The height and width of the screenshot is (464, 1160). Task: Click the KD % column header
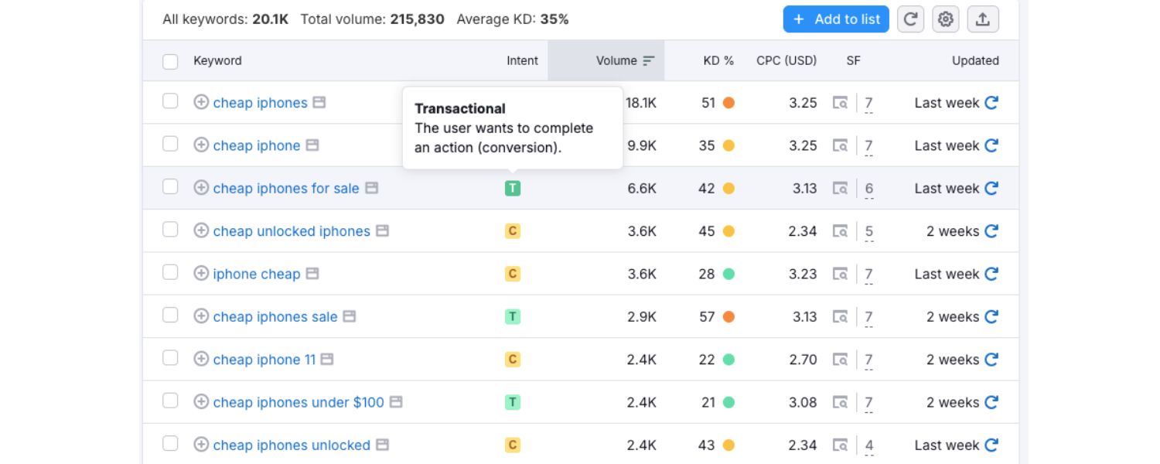718,60
